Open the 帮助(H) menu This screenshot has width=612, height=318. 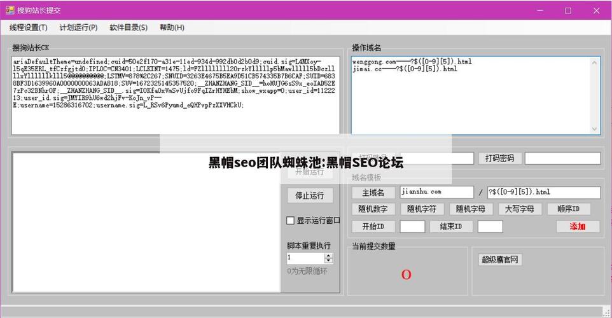pyautogui.click(x=172, y=27)
